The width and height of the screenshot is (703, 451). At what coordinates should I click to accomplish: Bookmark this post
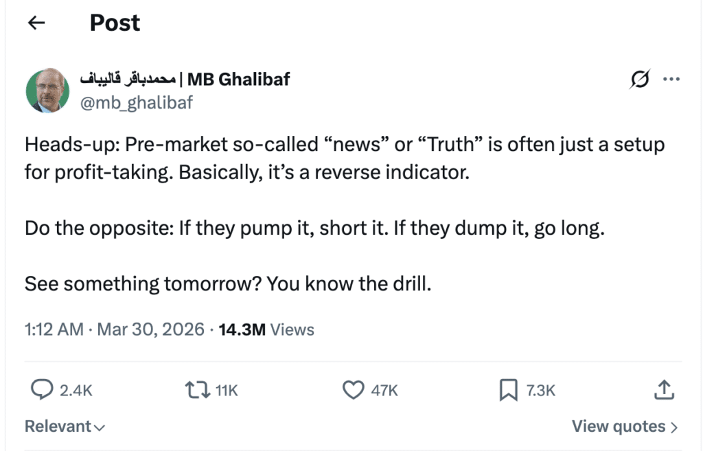(507, 391)
